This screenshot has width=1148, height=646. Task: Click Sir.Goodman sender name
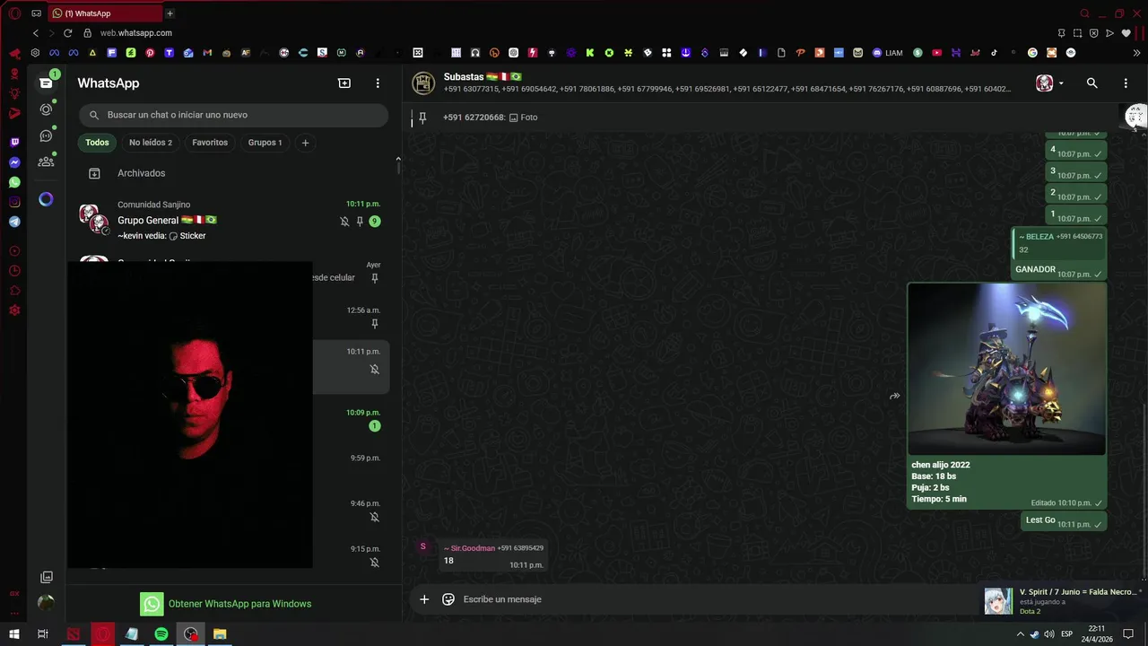tap(469, 548)
